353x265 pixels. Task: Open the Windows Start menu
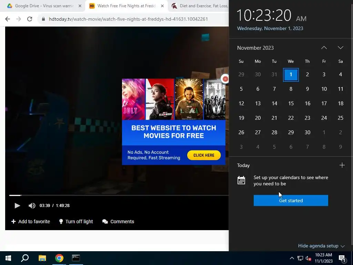8,258
